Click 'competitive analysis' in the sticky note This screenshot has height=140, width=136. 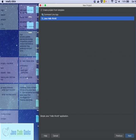point(26,41)
